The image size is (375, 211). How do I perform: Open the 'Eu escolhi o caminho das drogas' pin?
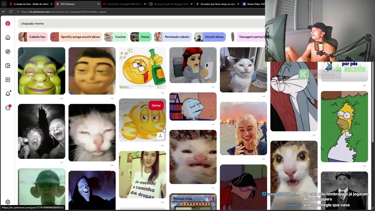pos(142,175)
